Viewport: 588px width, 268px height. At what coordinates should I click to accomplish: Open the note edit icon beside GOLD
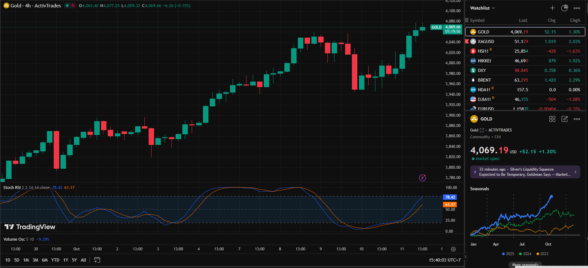pos(565,119)
